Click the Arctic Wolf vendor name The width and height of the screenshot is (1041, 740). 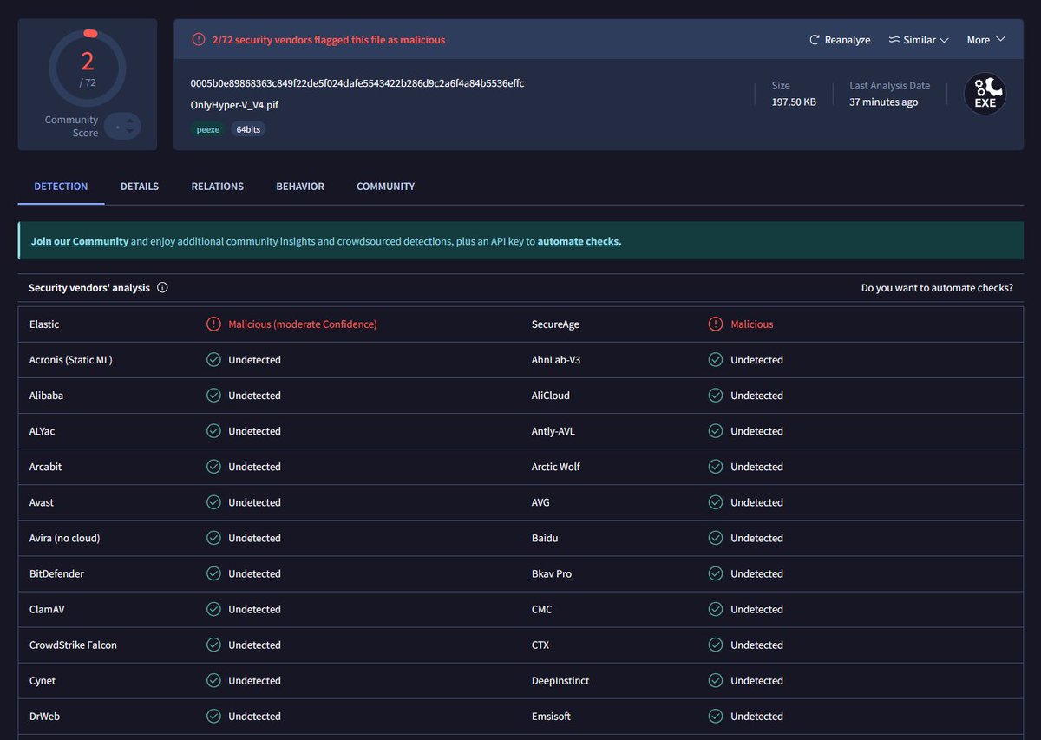[x=556, y=467]
